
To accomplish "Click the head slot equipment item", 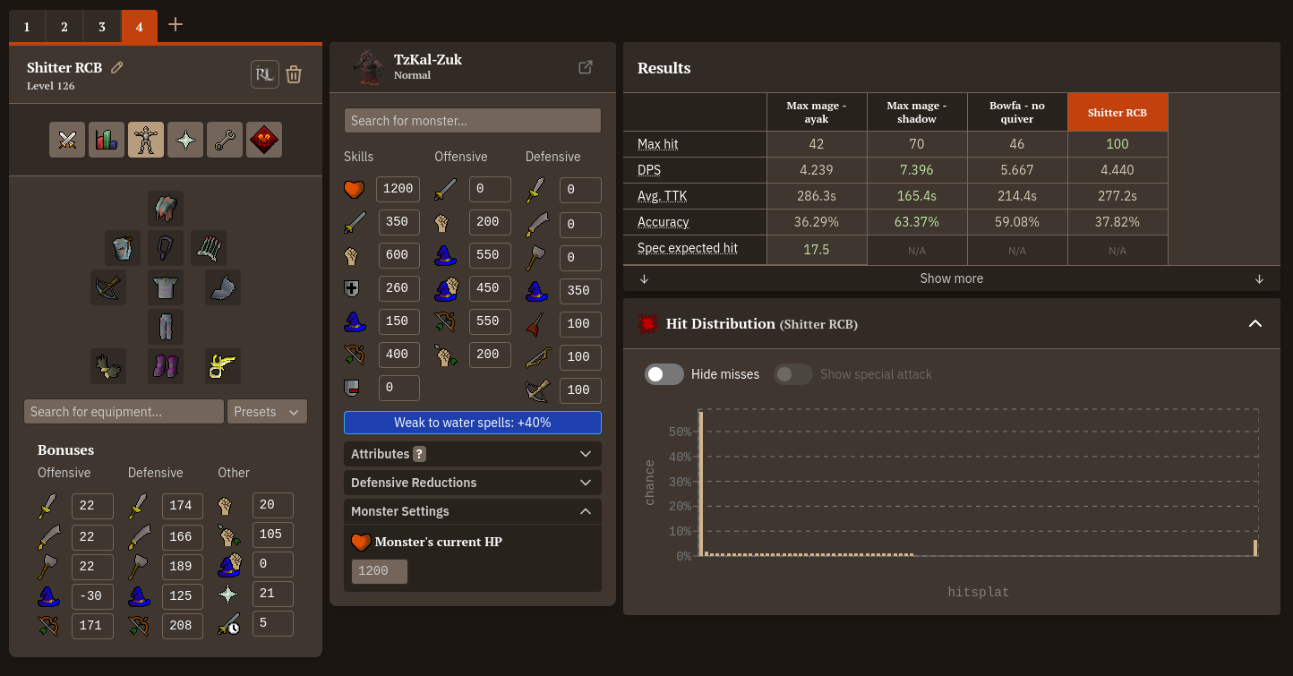I will (166, 209).
